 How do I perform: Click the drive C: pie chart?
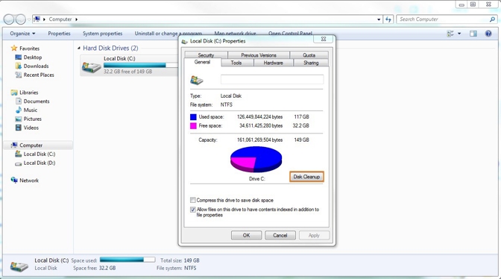tap(256, 159)
